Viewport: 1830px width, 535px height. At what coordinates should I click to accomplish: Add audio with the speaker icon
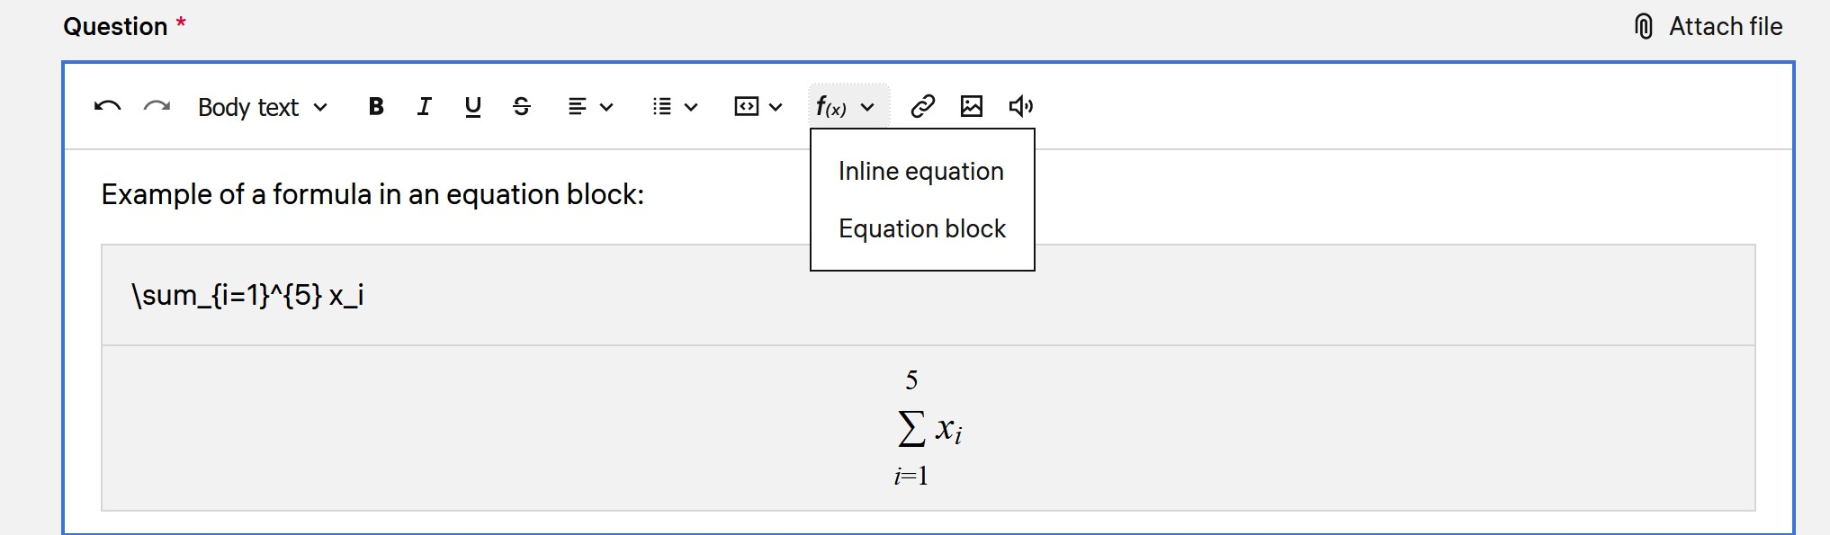coord(1020,106)
